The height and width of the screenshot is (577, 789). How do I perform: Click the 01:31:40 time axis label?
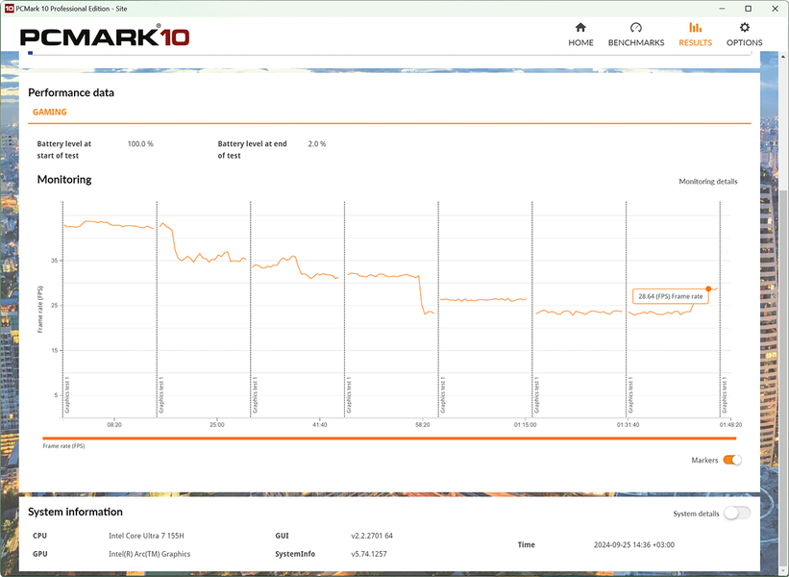(628, 425)
